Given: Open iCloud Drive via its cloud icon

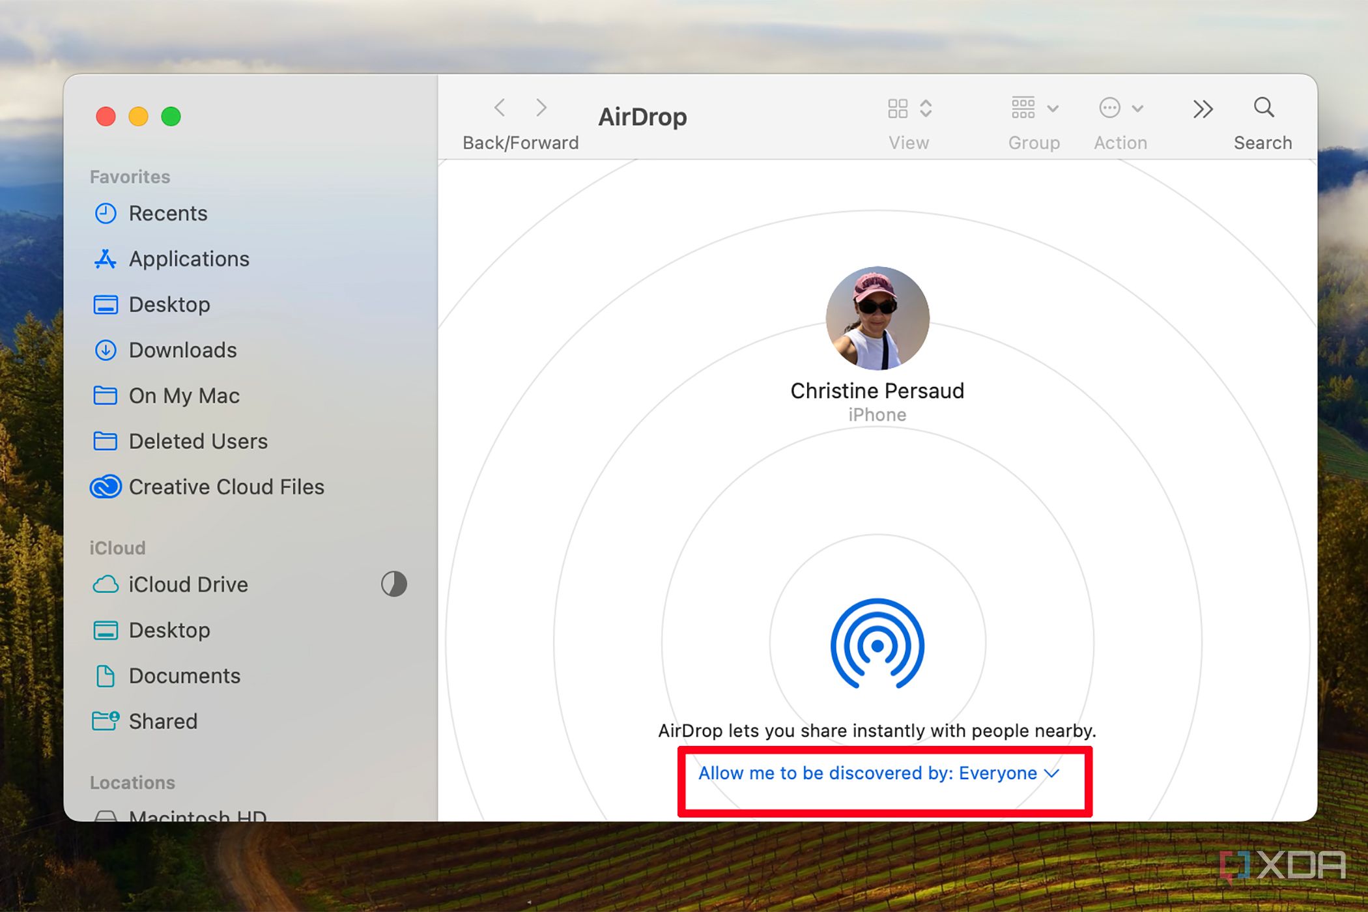Looking at the screenshot, I should click(x=106, y=584).
